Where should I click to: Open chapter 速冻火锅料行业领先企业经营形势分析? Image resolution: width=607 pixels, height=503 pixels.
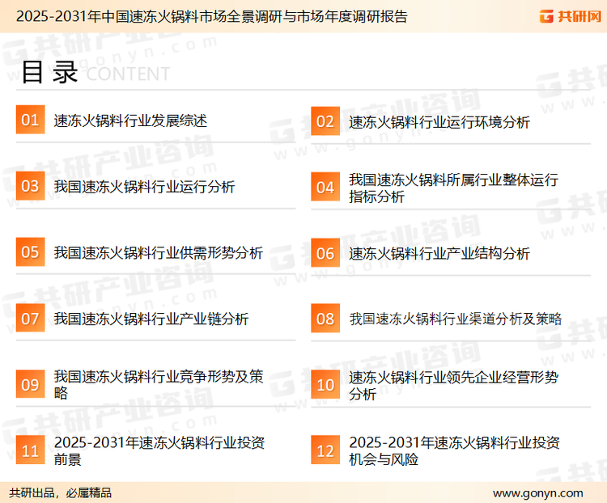pos(453,386)
